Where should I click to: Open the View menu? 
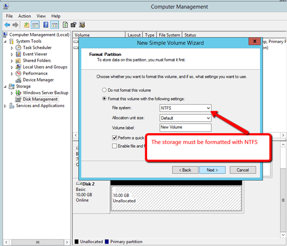pos(41,16)
